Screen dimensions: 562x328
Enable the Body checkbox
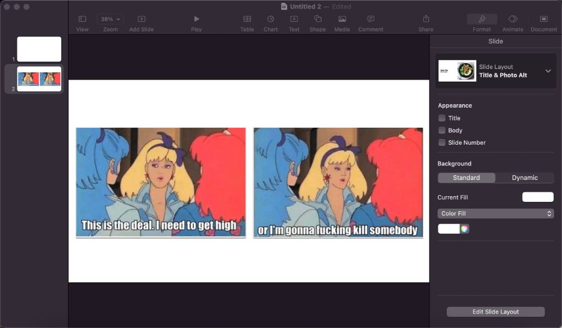click(x=442, y=130)
